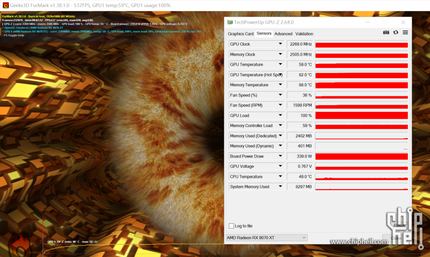Image resolution: width=430 pixels, height=257 pixels.
Task: Expand the GPU Load dropdown
Action: 280,115
